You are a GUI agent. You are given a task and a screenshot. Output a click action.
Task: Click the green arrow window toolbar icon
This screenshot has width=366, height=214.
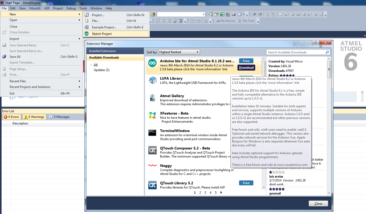(x=222, y=14)
